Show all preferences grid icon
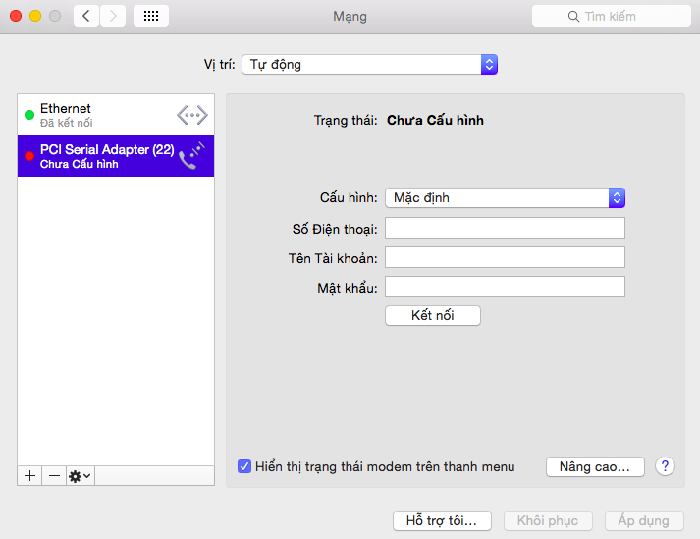The image size is (700, 539). (x=151, y=16)
